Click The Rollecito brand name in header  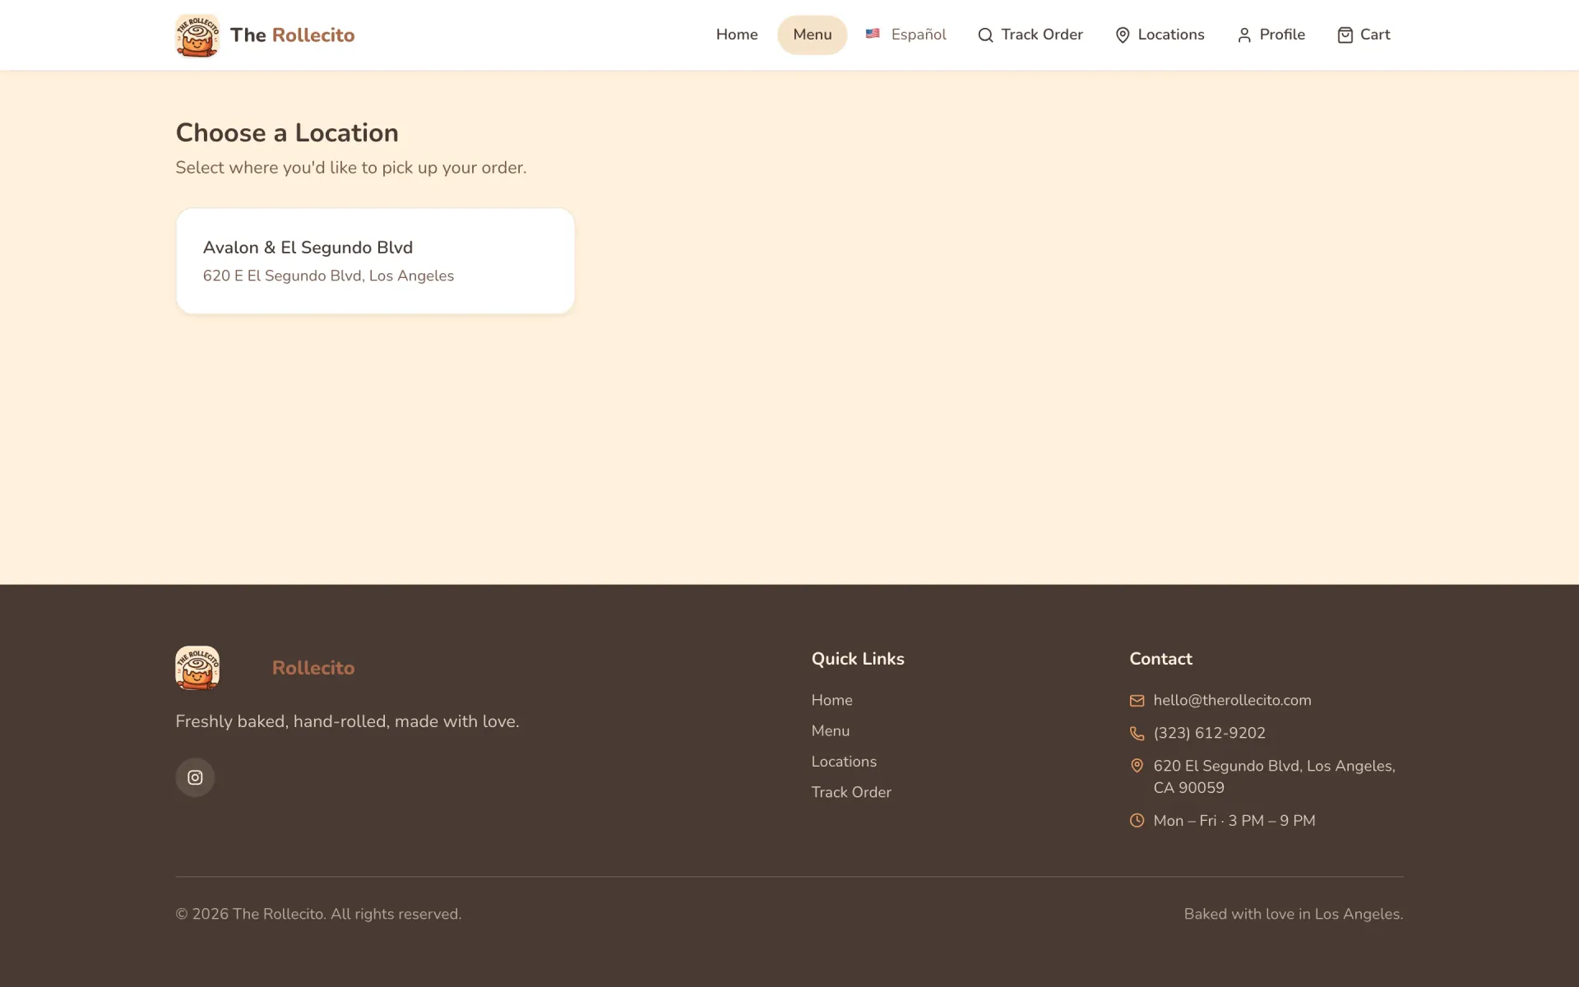[293, 35]
